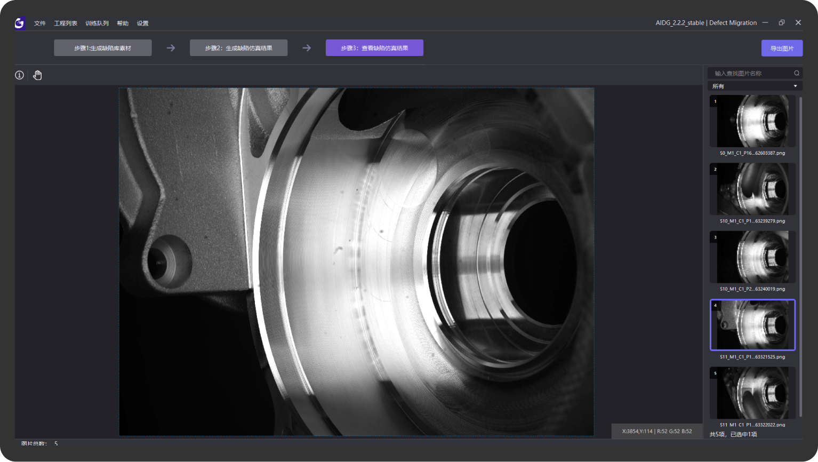Go to 步骤1:生成缺陷库素材

tap(103, 48)
